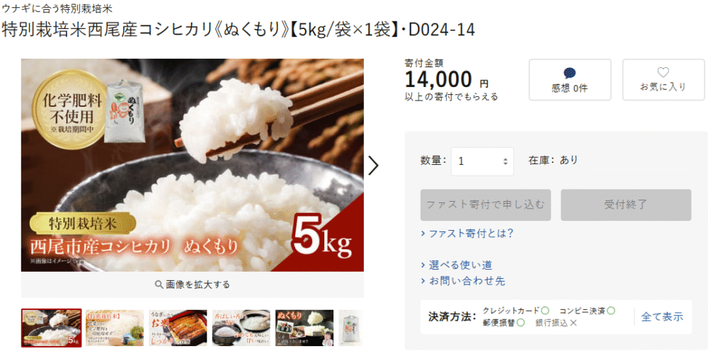Open the 選べる使い道 link
Image resolution: width=725 pixels, height=356 pixels.
457,265
